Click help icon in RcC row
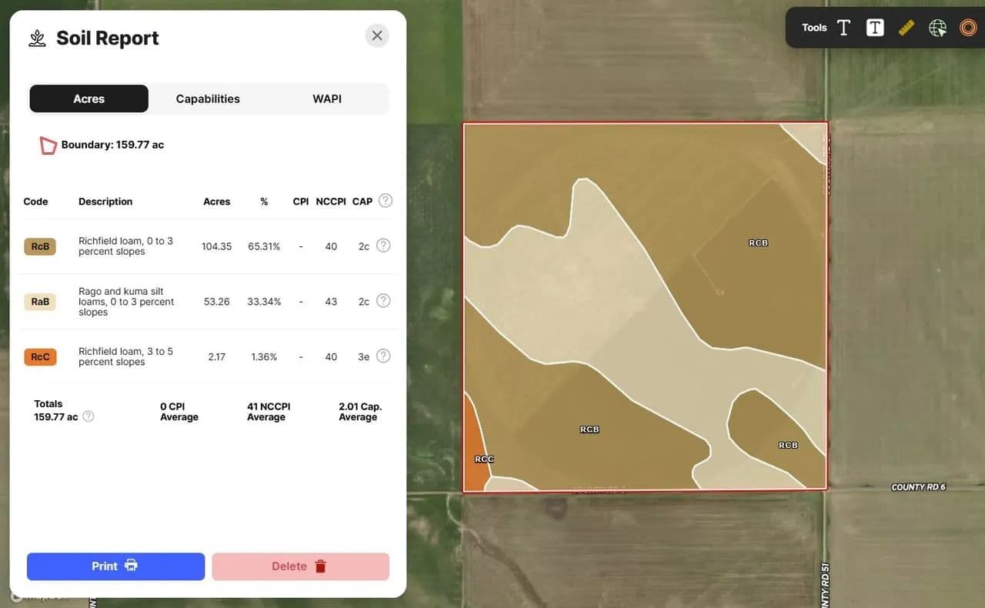Image resolution: width=985 pixels, height=608 pixels. click(383, 356)
